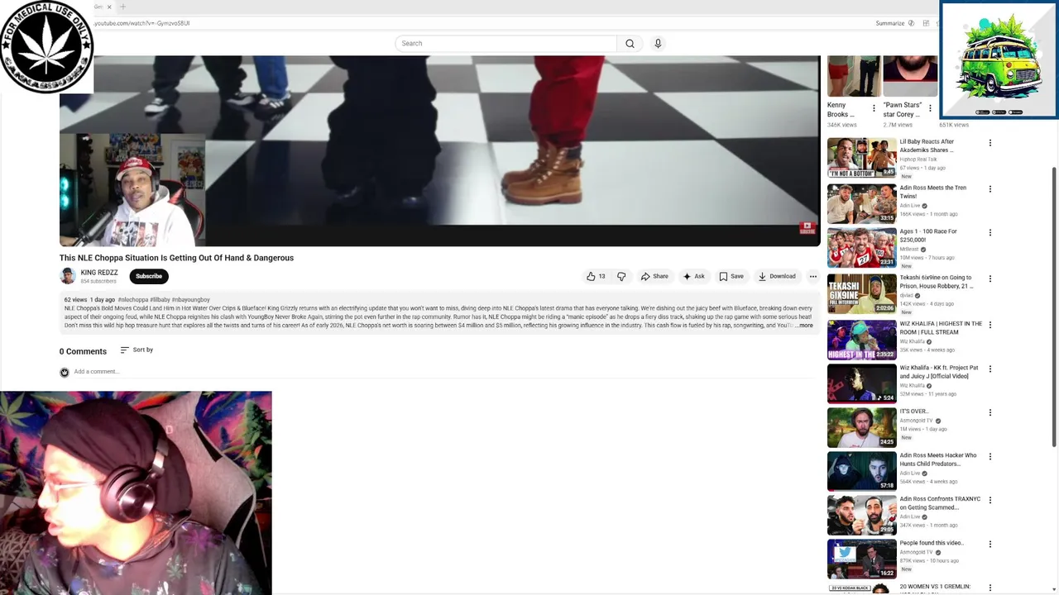Screen dimensions: 1059x595
Task: Open options menu for Adin Ross Confronts TRAXNYC
Action: [990, 501]
